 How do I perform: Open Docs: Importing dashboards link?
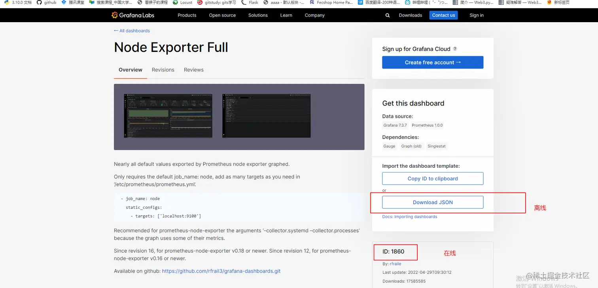[410, 217]
